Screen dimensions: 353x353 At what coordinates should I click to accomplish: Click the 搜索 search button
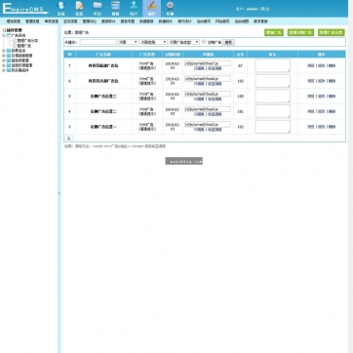228,42
